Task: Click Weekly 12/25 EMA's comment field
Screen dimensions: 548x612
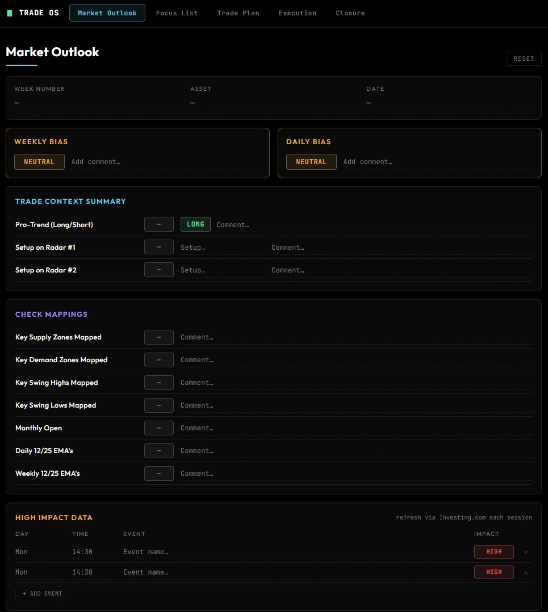Action: pyautogui.click(x=357, y=473)
